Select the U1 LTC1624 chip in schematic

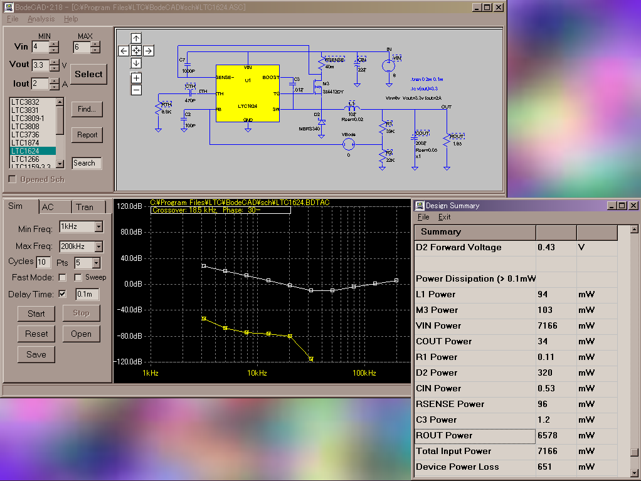pyautogui.click(x=248, y=93)
